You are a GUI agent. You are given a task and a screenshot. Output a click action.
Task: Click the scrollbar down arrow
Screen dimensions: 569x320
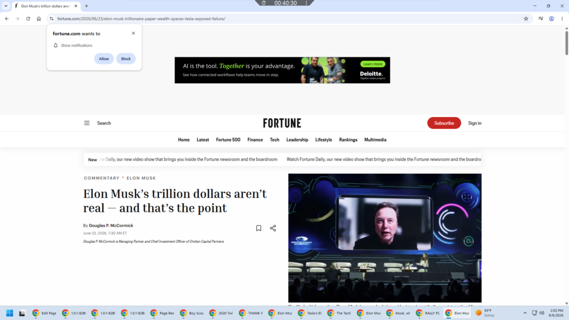point(566,304)
